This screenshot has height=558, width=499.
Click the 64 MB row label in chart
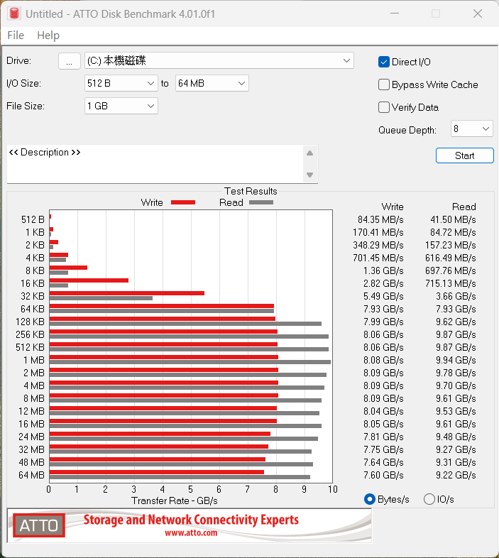point(32,475)
